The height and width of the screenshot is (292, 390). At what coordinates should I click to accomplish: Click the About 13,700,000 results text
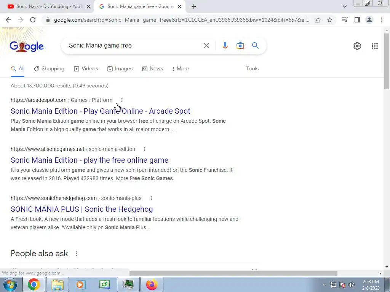point(59,86)
